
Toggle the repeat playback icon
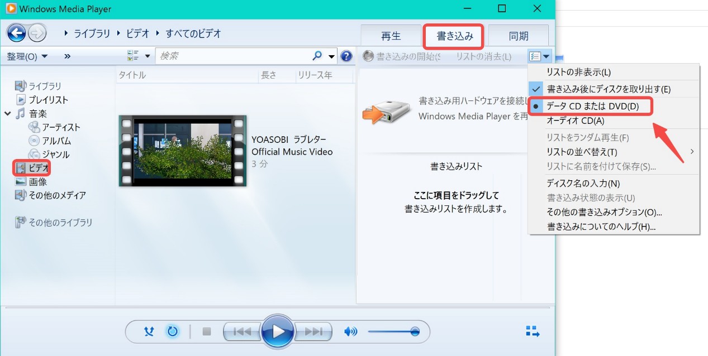tap(172, 331)
